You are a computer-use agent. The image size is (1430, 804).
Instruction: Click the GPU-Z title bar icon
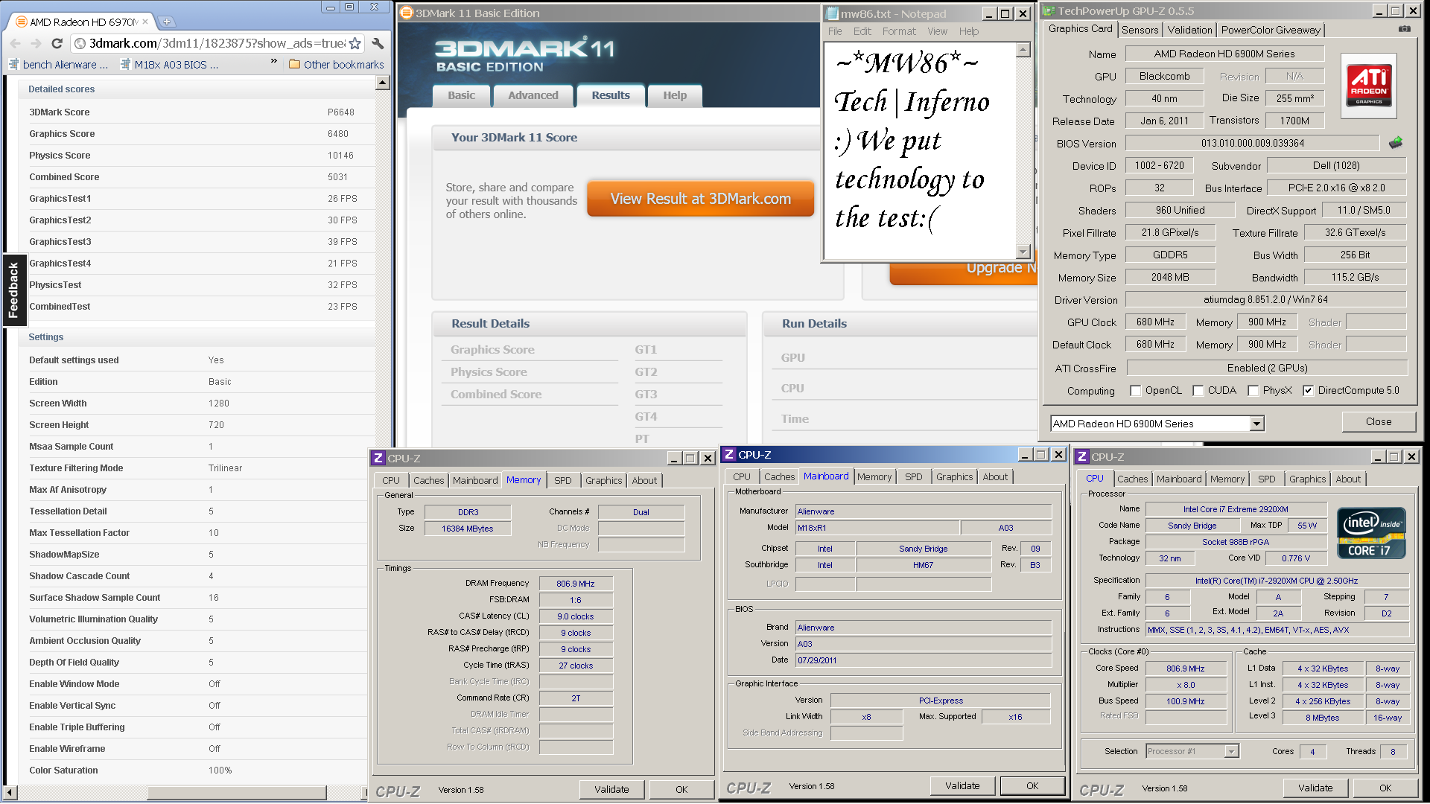point(1049,11)
